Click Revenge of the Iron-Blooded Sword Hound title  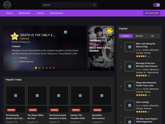147,65
